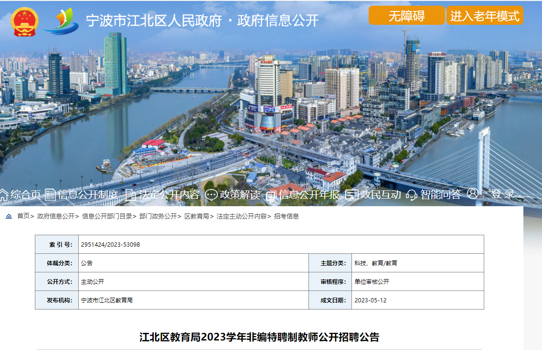Image resolution: width=542 pixels, height=350 pixels.
Task: Click the 主题分类 label cell
Action: click(330, 263)
